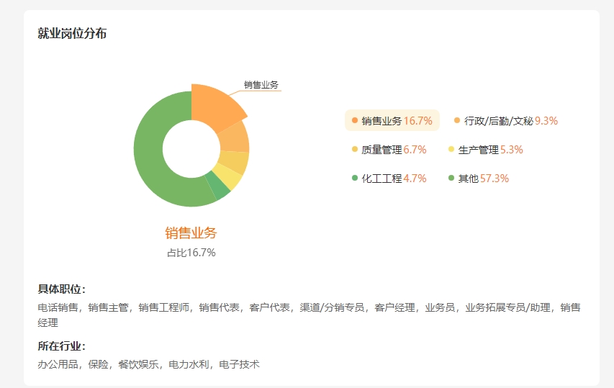Click the 占比16.7% text below chart

pyautogui.click(x=191, y=253)
